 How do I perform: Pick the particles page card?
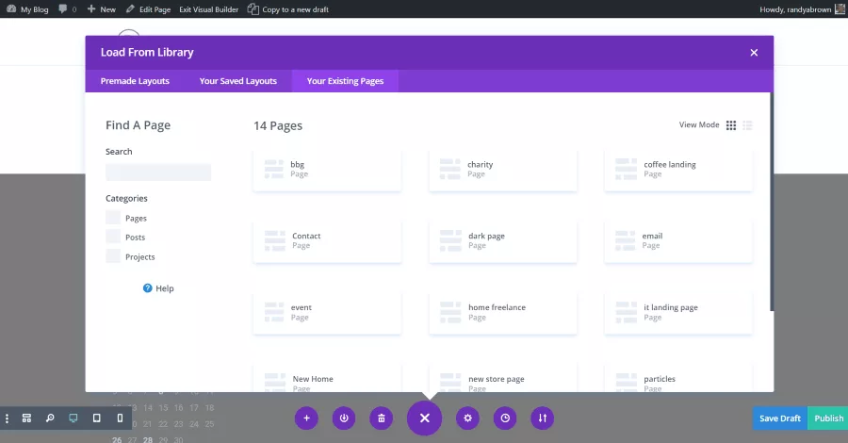(x=678, y=378)
